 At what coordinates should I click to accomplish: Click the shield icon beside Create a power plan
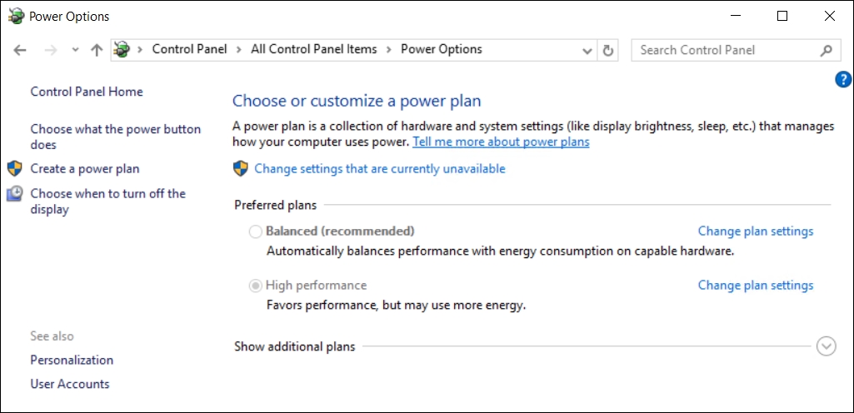(x=14, y=169)
